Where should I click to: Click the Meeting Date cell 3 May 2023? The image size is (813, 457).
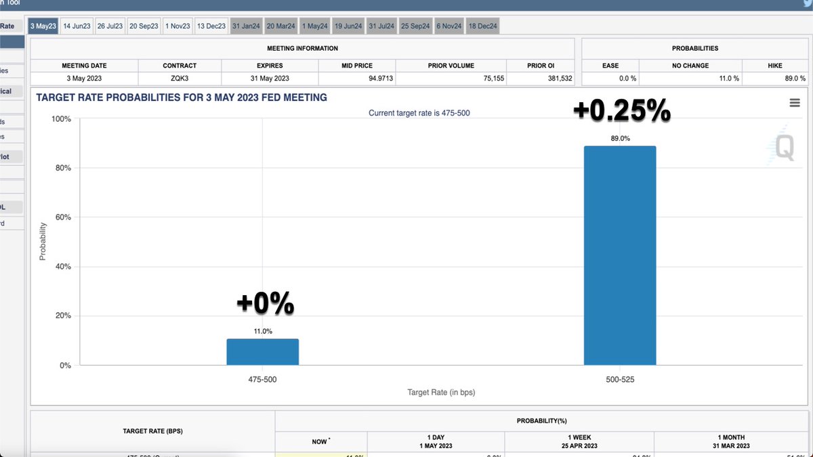(x=84, y=79)
